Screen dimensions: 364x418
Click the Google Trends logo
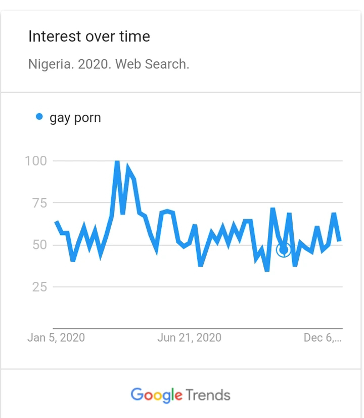[180, 395]
